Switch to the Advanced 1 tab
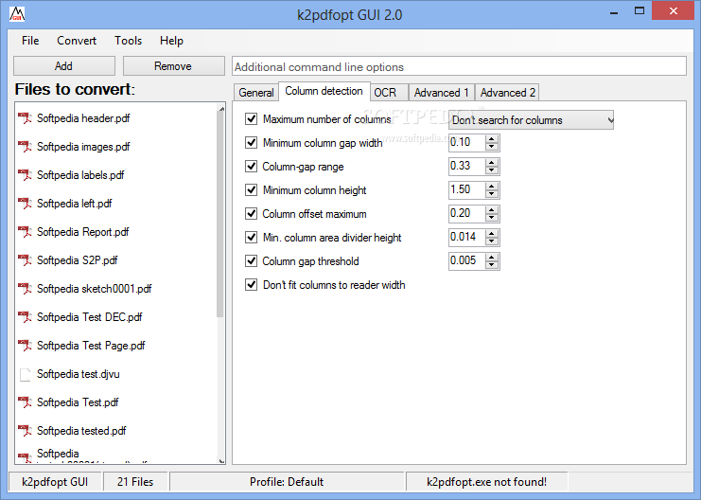 441,93
